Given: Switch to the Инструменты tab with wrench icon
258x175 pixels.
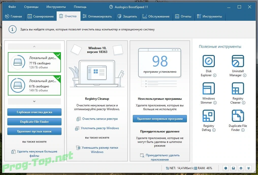Looking at the screenshot, I should click(x=210, y=16).
